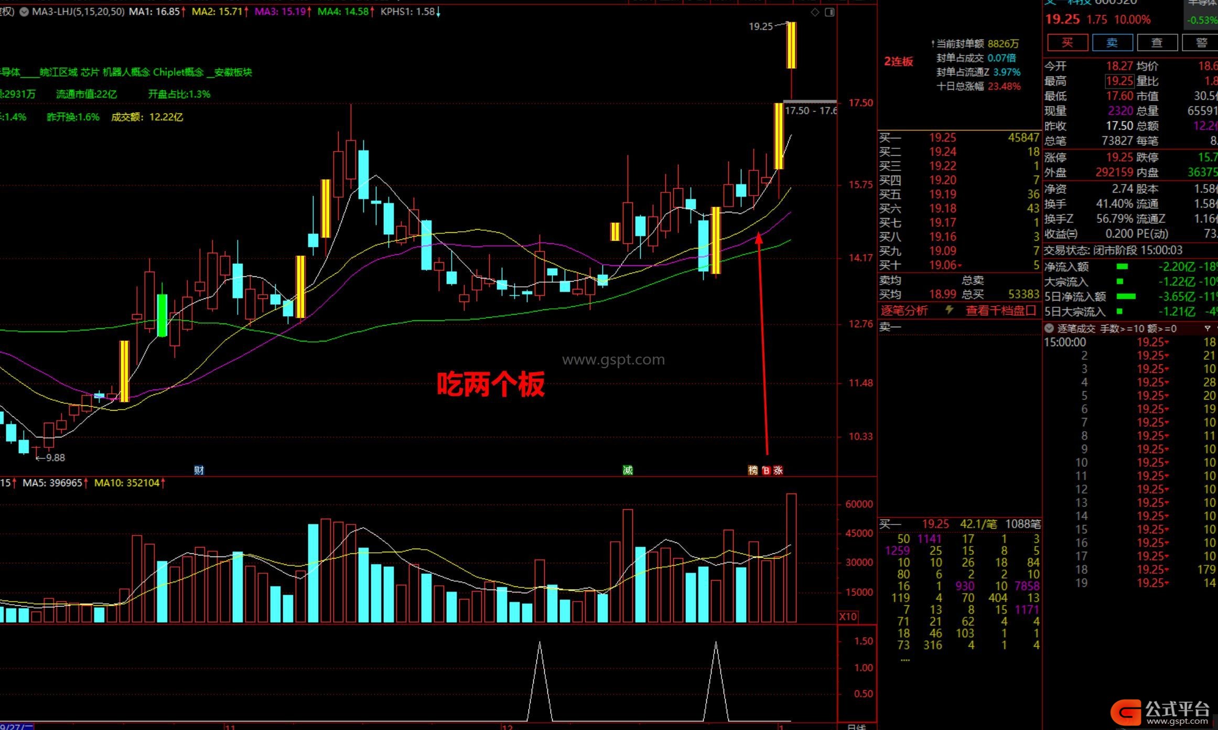
Task: Open 查看千档盘口 link
Action: click(x=1000, y=310)
